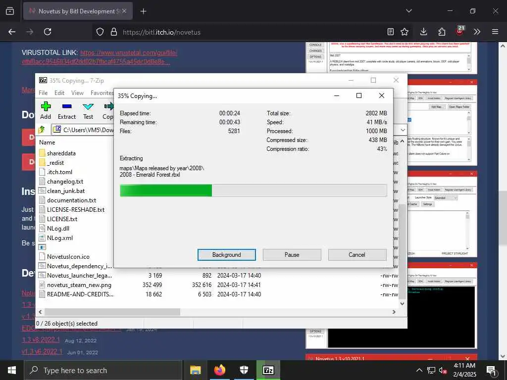
Task: Cancel the copying operation
Action: pos(357,255)
